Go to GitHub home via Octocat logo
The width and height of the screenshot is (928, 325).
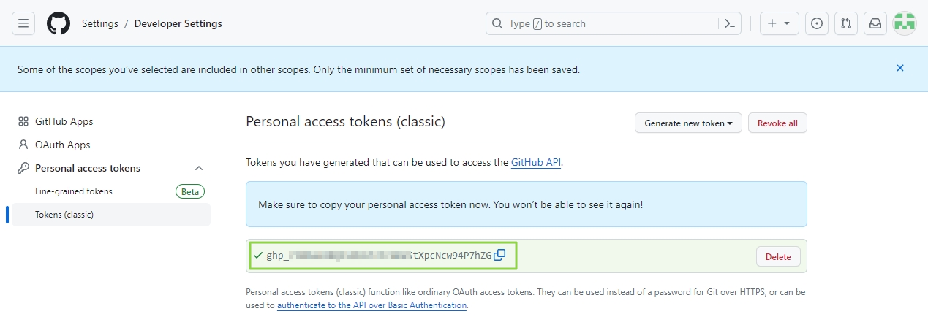(59, 23)
